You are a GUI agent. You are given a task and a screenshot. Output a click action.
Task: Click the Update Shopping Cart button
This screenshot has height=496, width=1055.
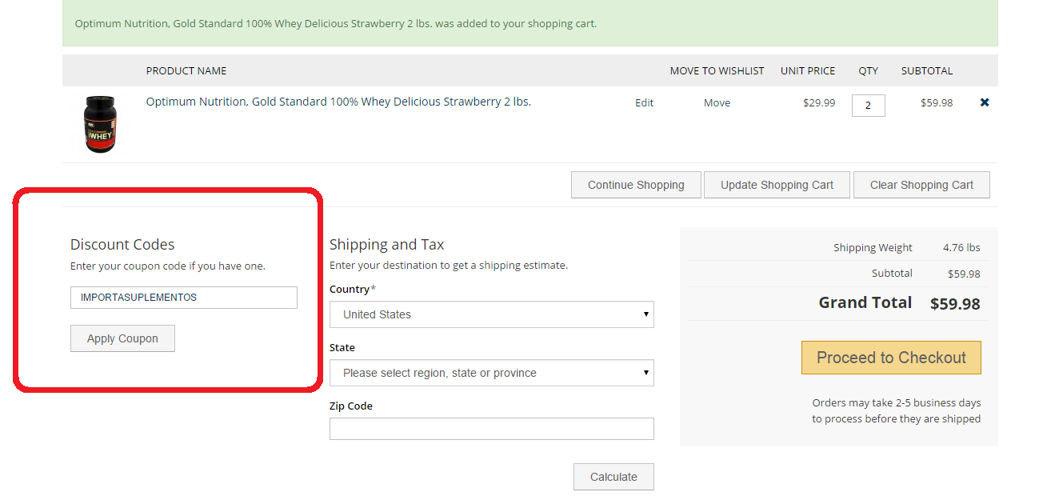[x=777, y=185]
